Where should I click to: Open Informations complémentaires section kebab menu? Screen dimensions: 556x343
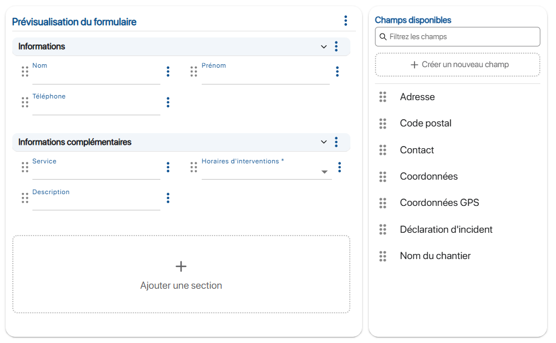click(336, 142)
